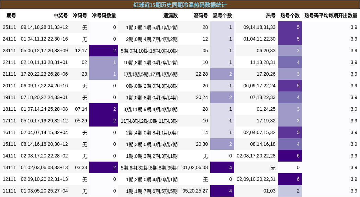Select the 冷码号 column header
This screenshot has width=360, height=197.
click(x=80, y=15)
